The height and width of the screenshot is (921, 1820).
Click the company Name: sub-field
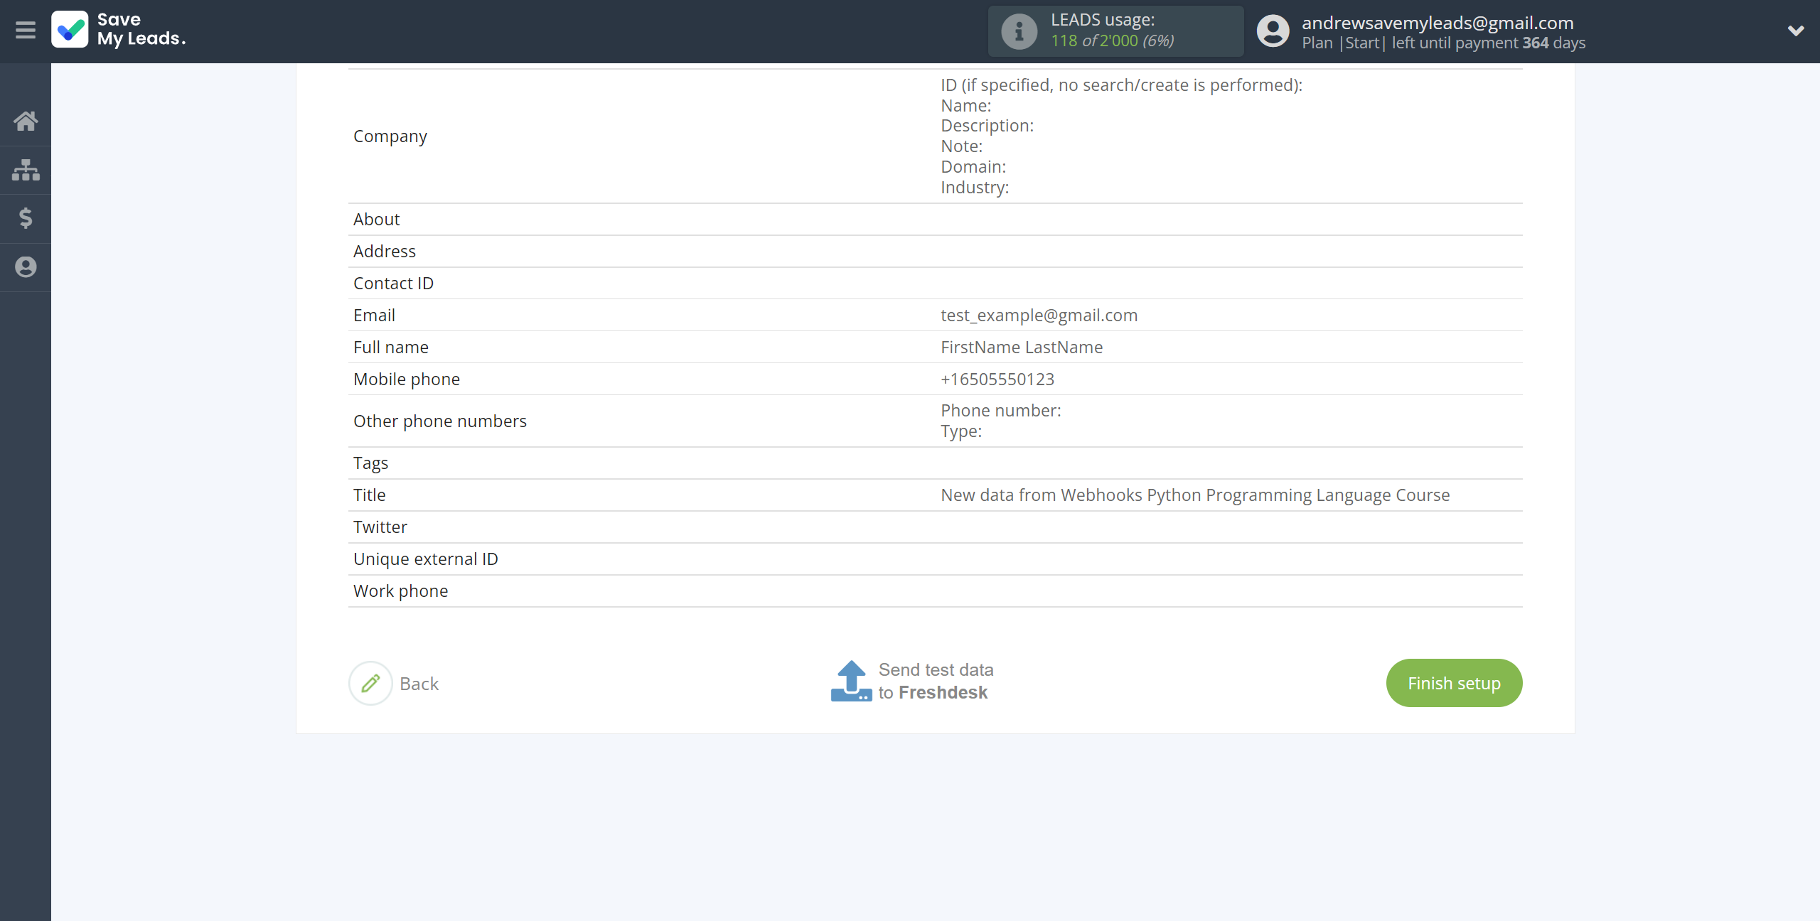[965, 106]
